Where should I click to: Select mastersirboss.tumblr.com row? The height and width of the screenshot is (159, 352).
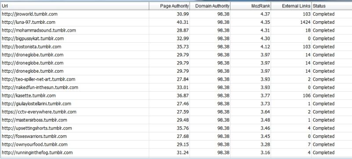[176, 120]
